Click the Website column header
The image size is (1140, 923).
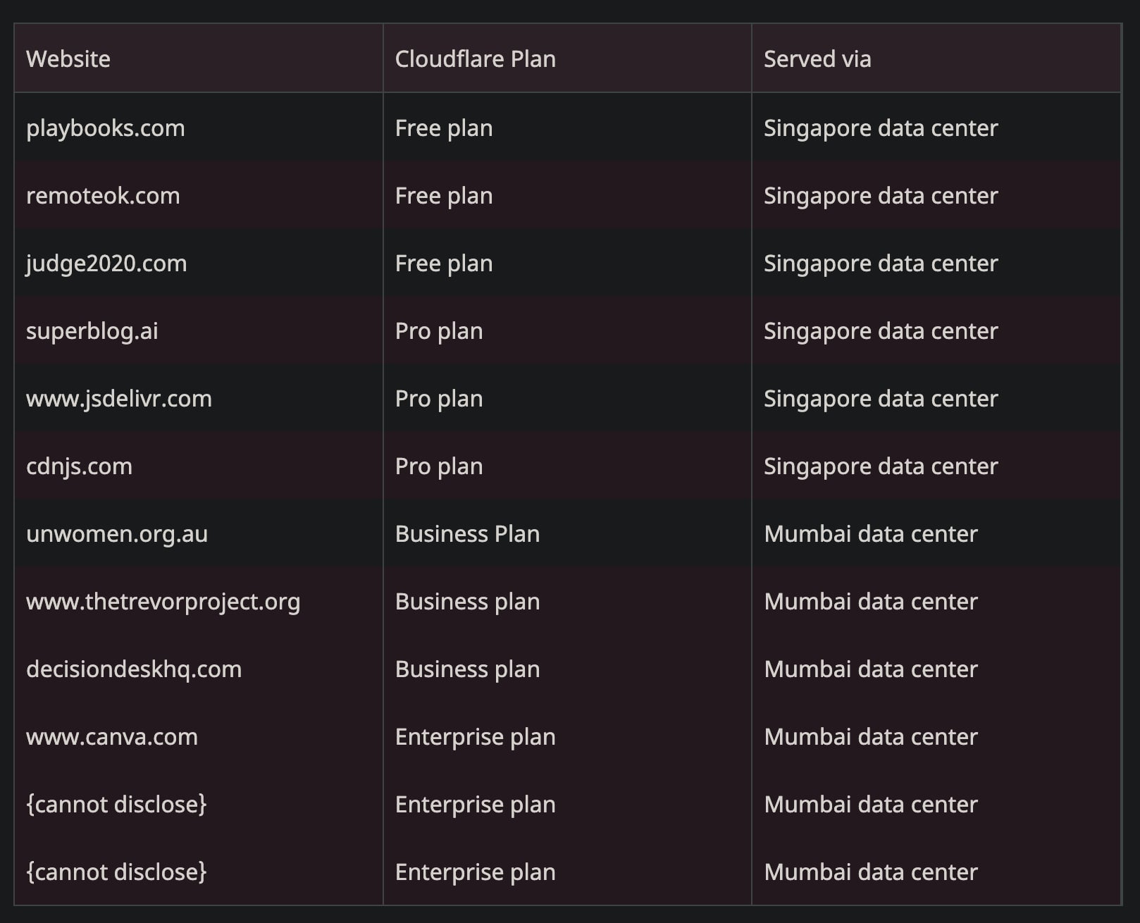(68, 59)
